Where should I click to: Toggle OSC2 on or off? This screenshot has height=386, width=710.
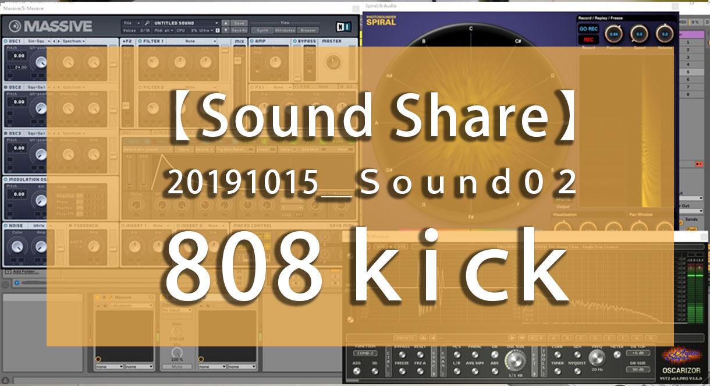point(6,87)
